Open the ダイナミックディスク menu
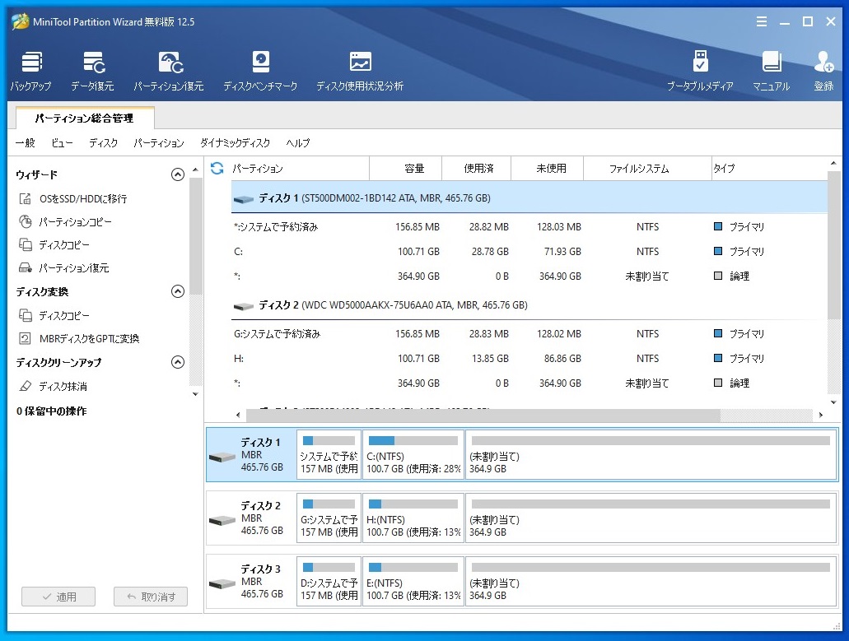 coord(235,143)
